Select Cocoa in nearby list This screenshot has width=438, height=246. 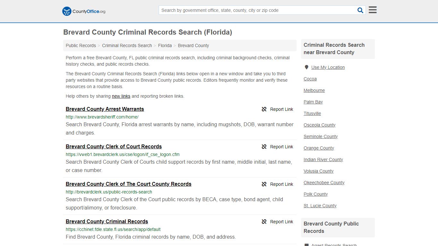(310, 79)
